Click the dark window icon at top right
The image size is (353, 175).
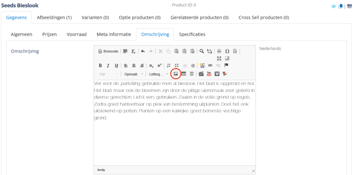tap(349, 6)
